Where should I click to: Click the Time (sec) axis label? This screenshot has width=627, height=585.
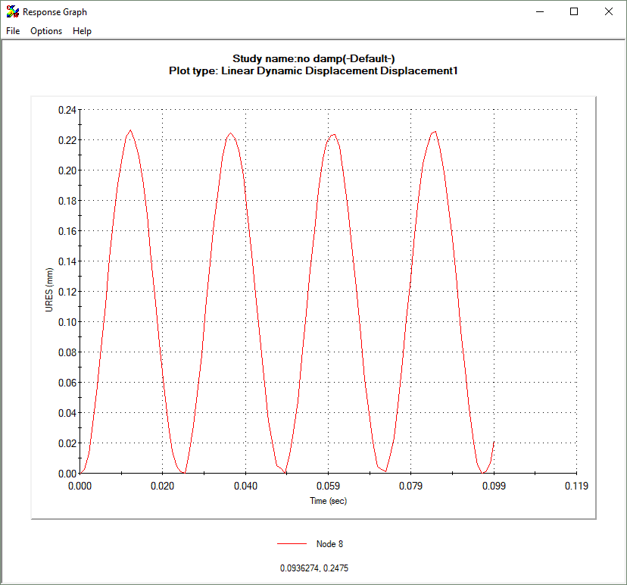[329, 501]
